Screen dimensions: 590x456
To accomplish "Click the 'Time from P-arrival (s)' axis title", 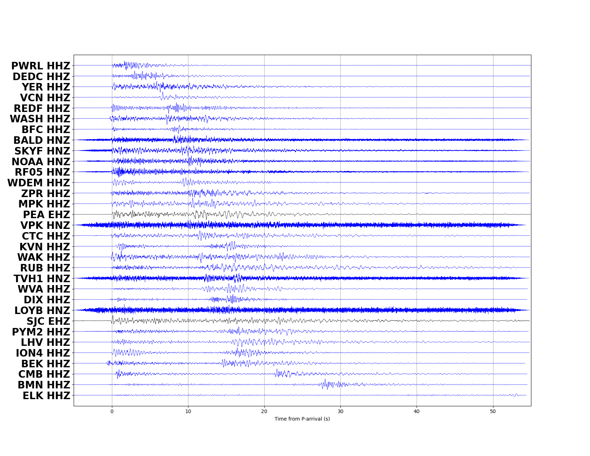I will 302,419.
